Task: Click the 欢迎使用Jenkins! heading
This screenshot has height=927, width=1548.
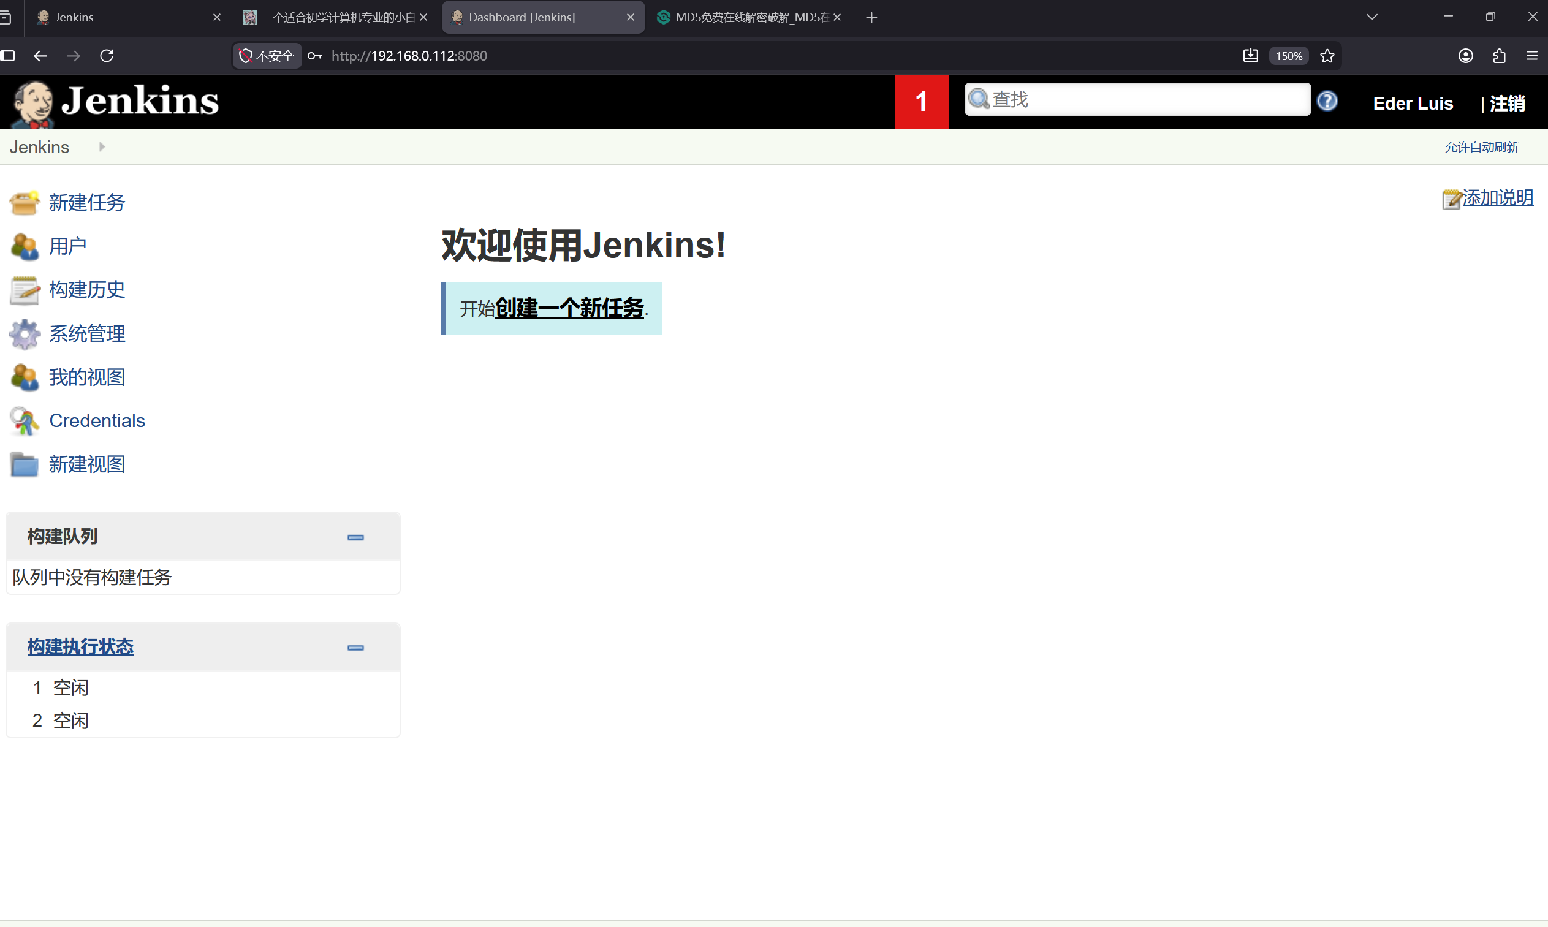Action: (584, 244)
